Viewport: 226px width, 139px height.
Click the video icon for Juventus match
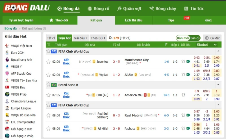(x=188, y=61)
